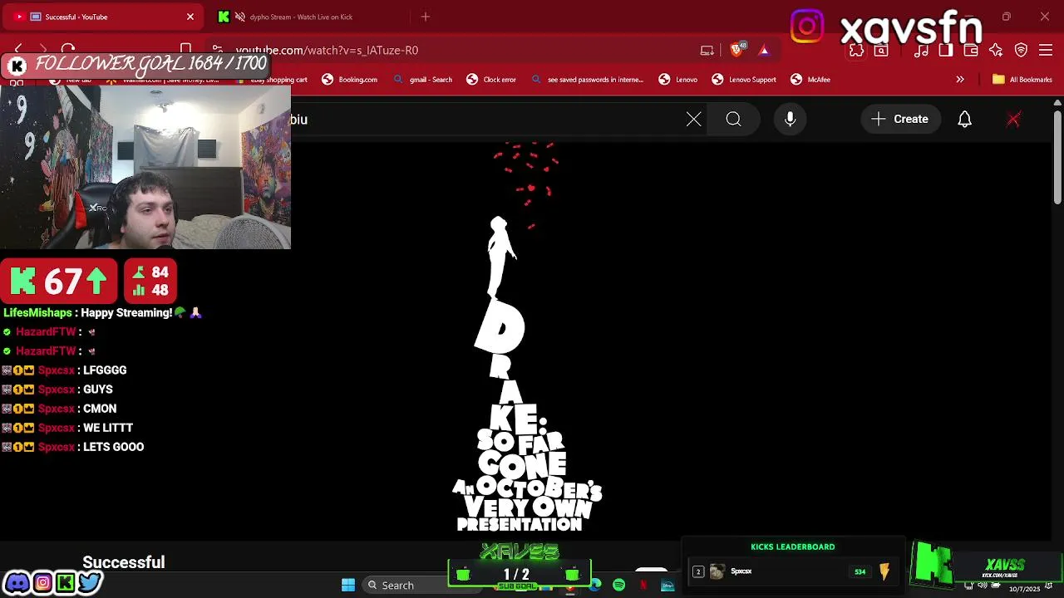The height and width of the screenshot is (598, 1064).
Task: Reload the current page
Action: click(68, 50)
